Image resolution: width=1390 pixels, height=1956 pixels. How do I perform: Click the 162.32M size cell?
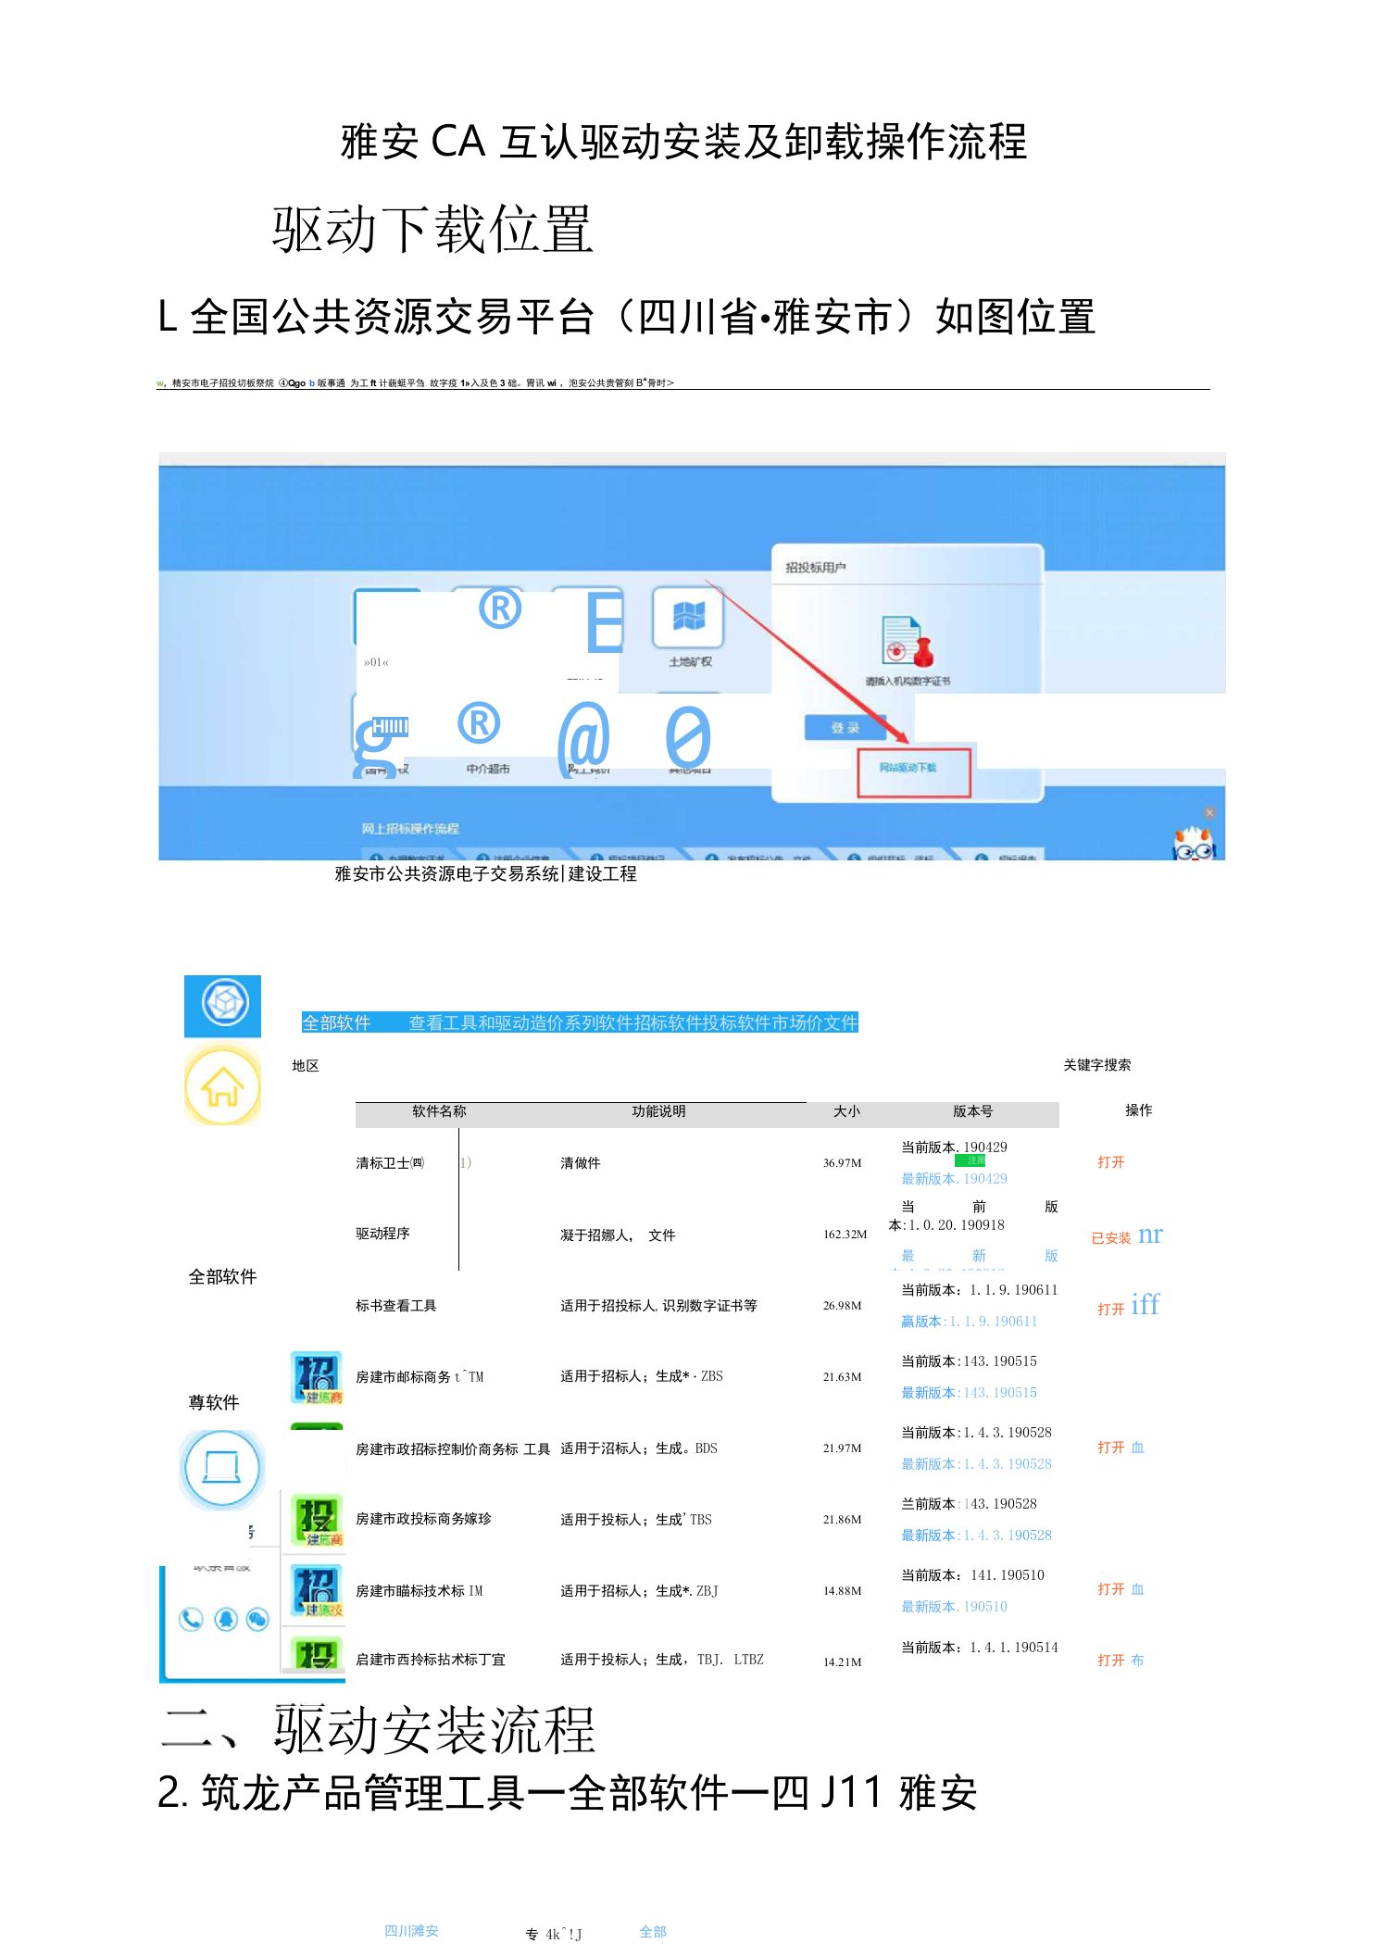tap(845, 1235)
